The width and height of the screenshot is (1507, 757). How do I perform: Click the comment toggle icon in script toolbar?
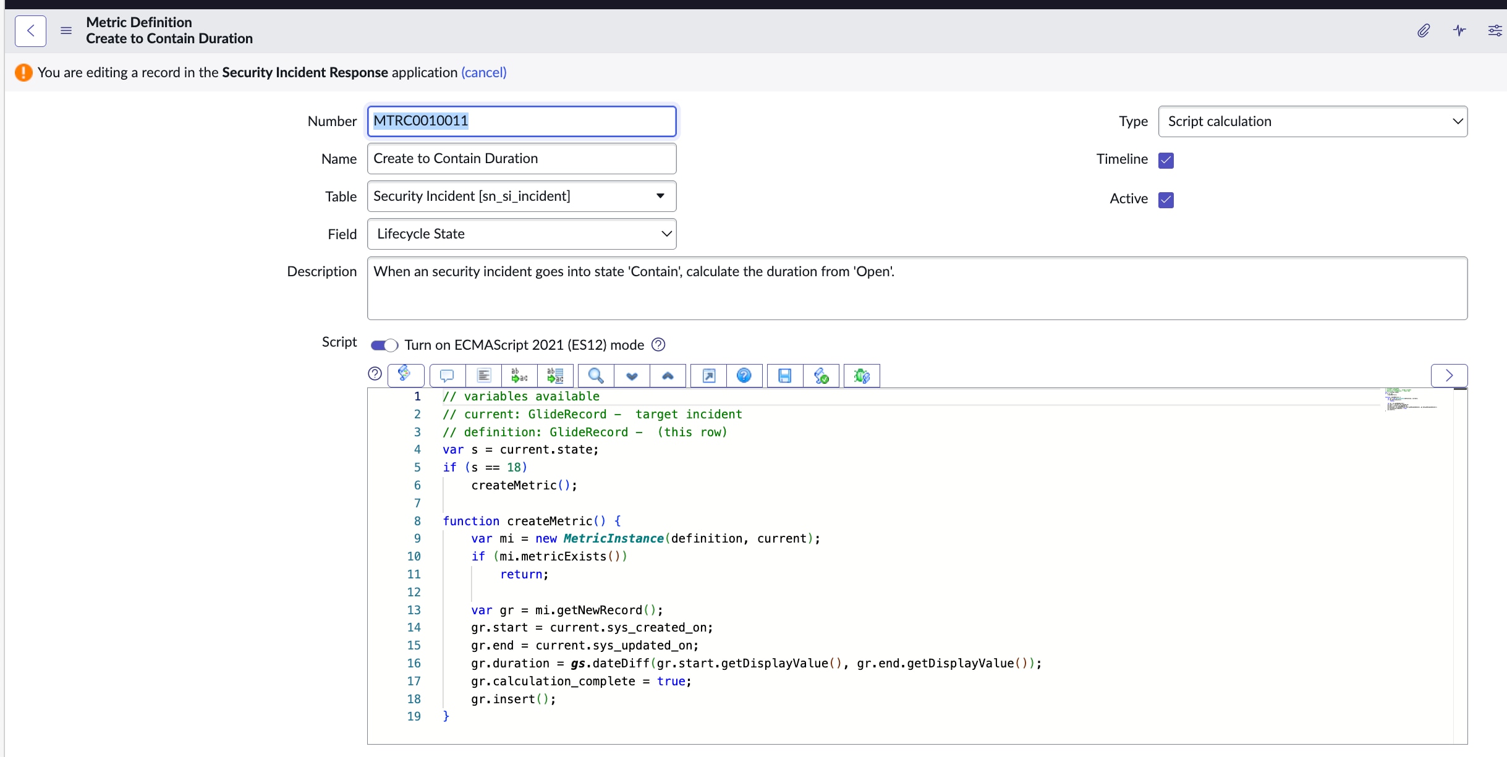(x=446, y=376)
